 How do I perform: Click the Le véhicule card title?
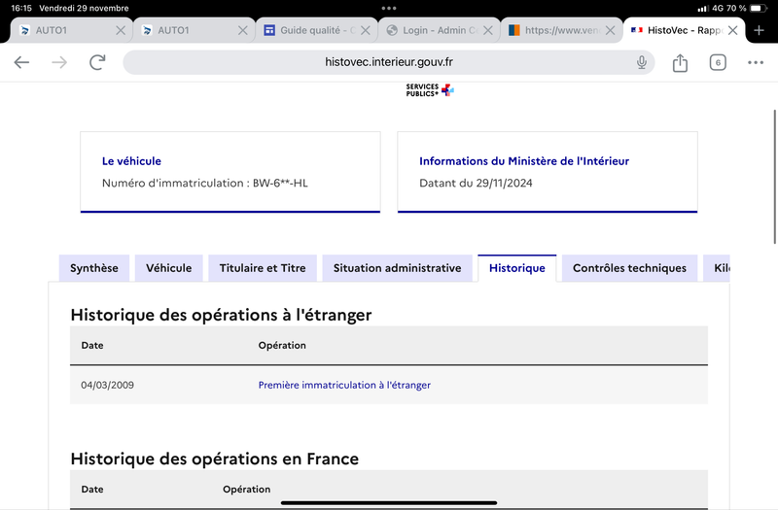131,161
